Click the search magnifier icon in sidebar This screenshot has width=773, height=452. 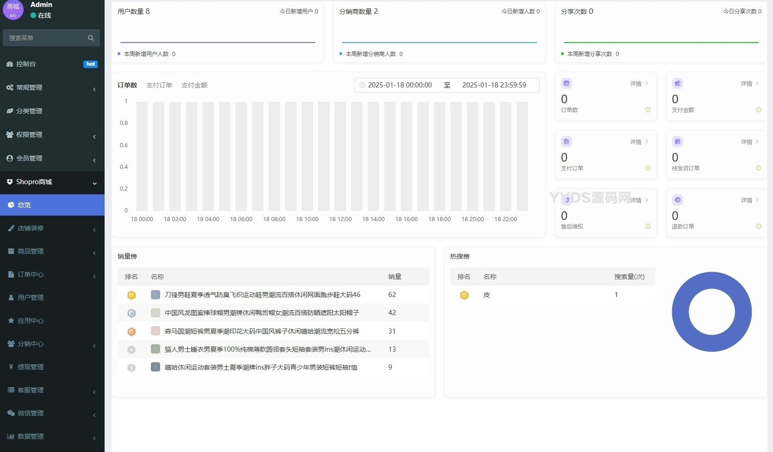(x=91, y=38)
